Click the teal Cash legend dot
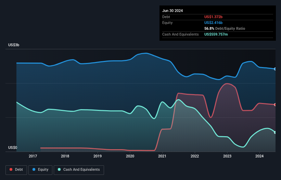The width and height of the screenshot is (281, 180). click(x=59, y=169)
